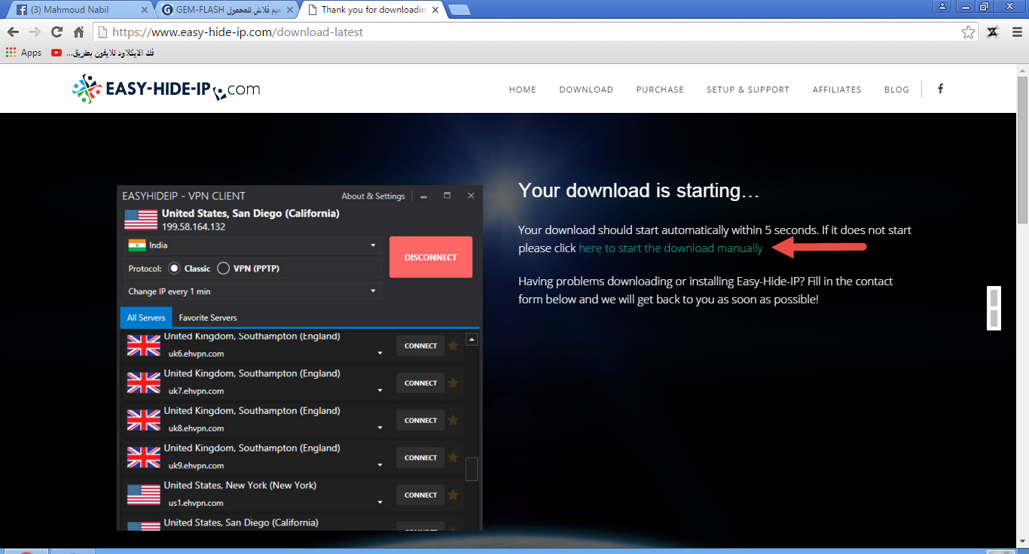
Task: Favorite the us1.ehvpn.com server star
Action: (x=453, y=495)
